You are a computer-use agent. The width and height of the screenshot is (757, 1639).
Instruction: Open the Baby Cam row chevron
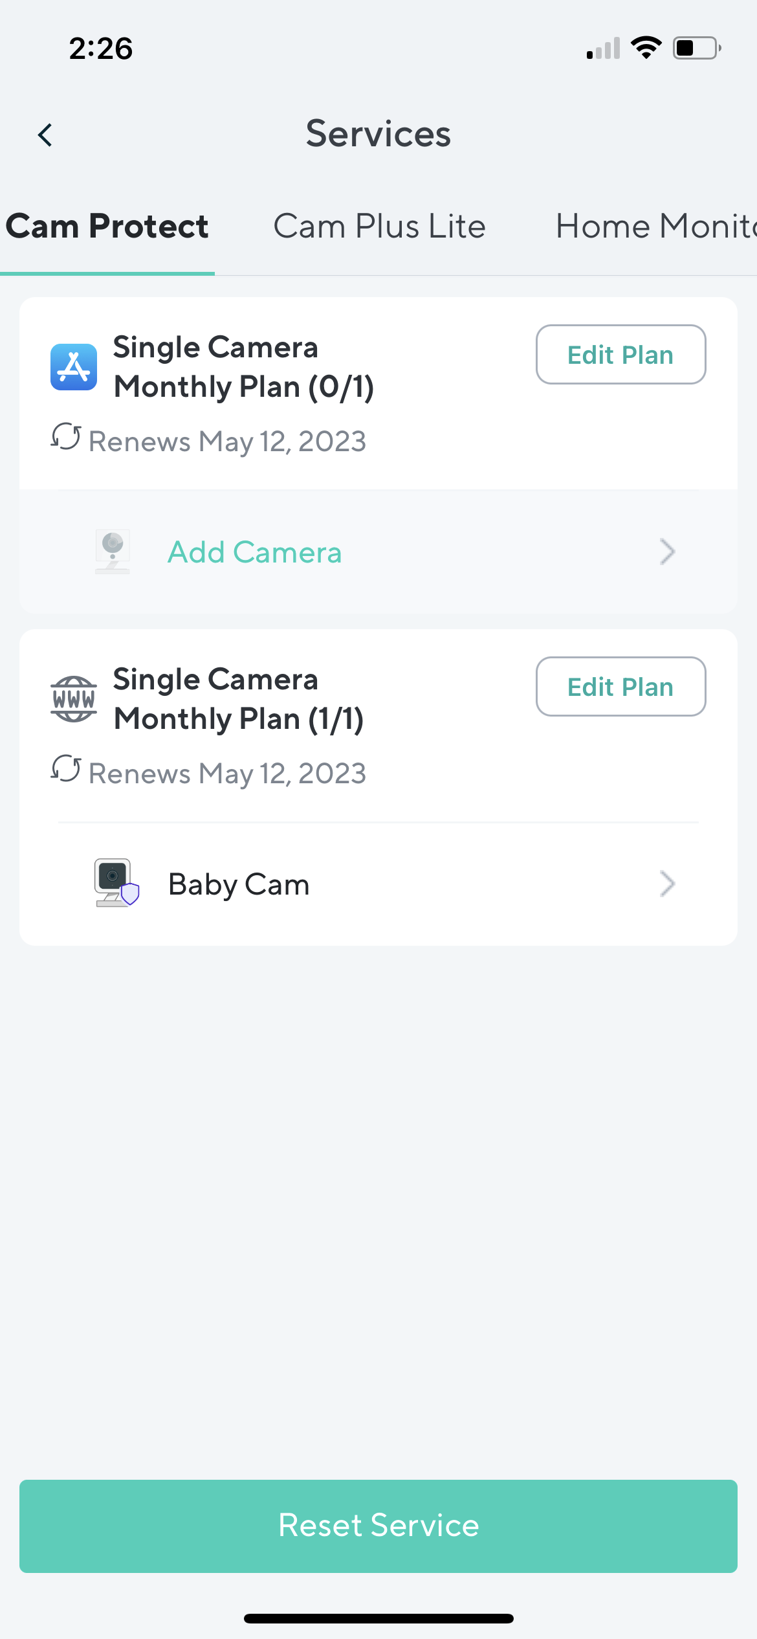[667, 884]
